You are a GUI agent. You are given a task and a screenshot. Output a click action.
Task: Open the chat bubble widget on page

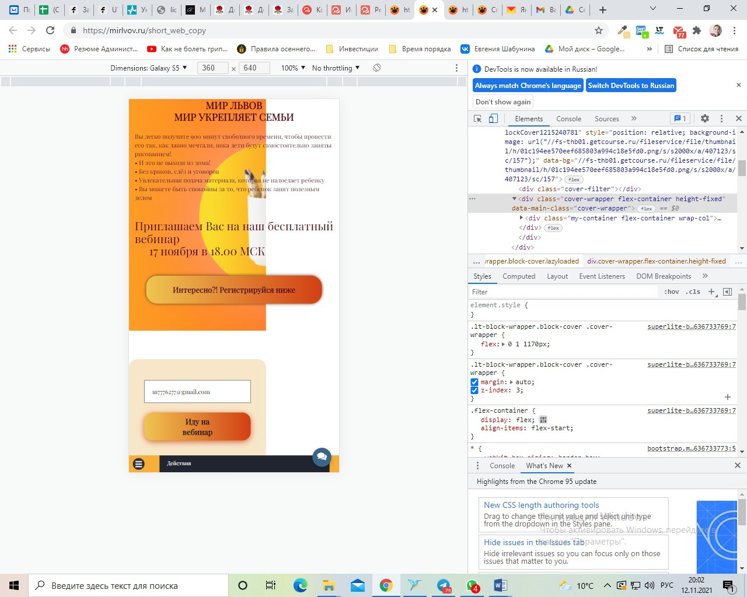click(x=322, y=457)
